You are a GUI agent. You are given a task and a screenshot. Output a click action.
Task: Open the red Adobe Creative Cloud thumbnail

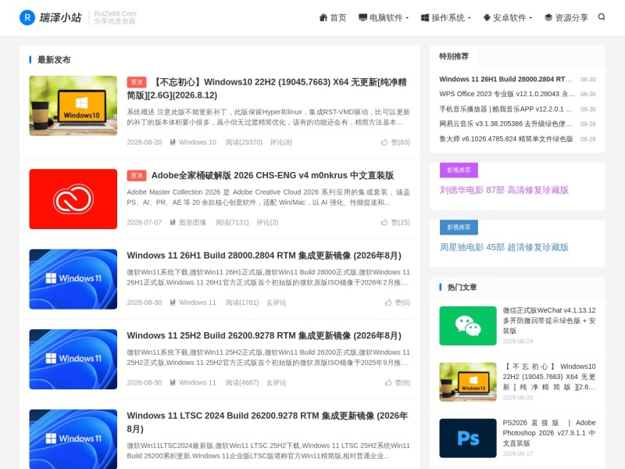click(73, 199)
